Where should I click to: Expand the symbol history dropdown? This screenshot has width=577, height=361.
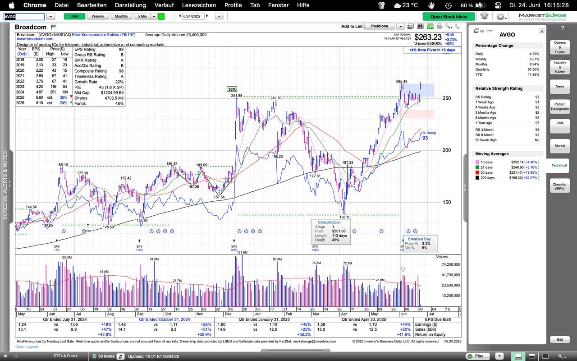[50, 16]
